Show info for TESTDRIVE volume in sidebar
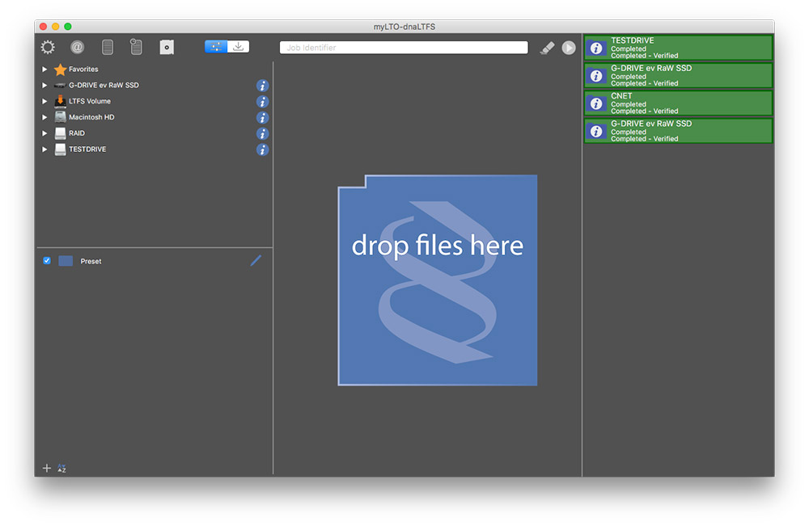The width and height of the screenshot is (809, 526). (x=263, y=149)
